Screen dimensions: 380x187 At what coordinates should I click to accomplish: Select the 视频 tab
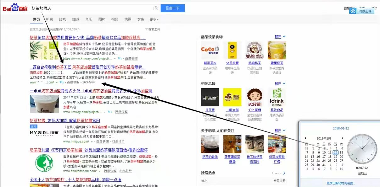115,19
